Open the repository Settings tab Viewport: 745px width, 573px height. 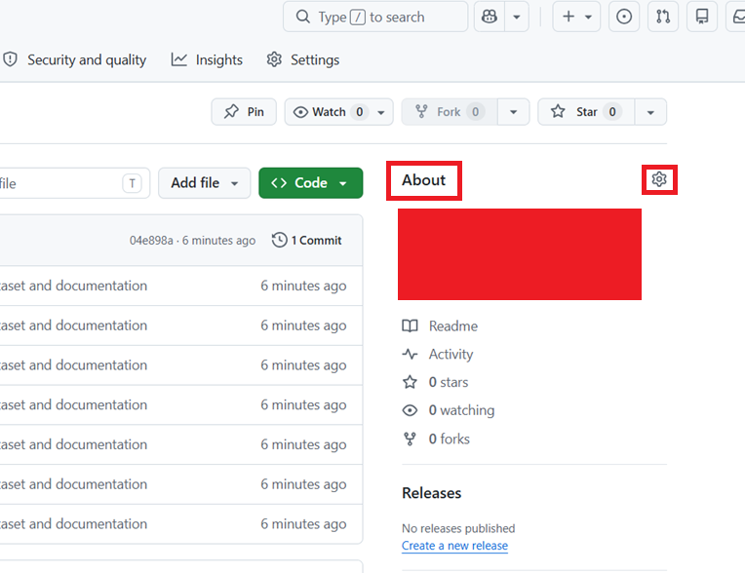pos(302,59)
